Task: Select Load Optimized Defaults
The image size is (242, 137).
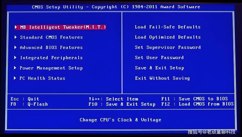Action: [x=167, y=37]
